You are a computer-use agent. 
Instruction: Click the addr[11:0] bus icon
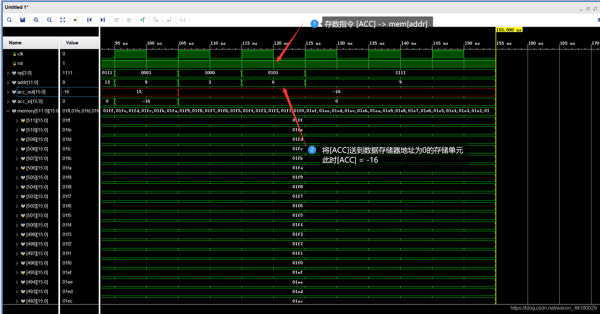click(14, 82)
